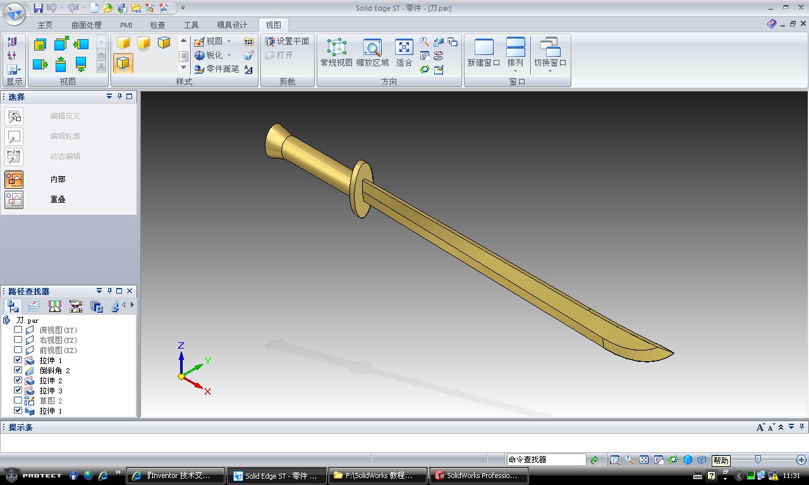Image resolution: width=809 pixels, height=485 pixels.
Task: Show more 路径查找器 tabs with right arrow
Action: 132,305
